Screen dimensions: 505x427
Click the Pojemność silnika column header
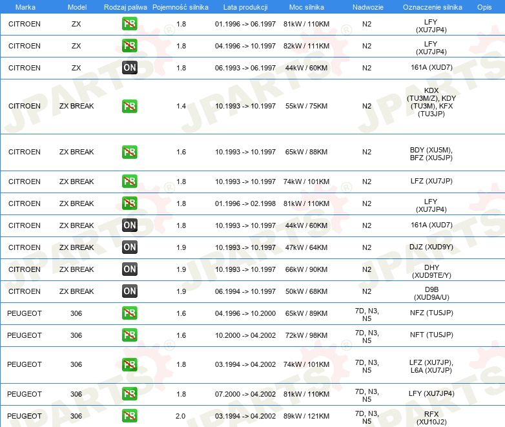coord(180,7)
